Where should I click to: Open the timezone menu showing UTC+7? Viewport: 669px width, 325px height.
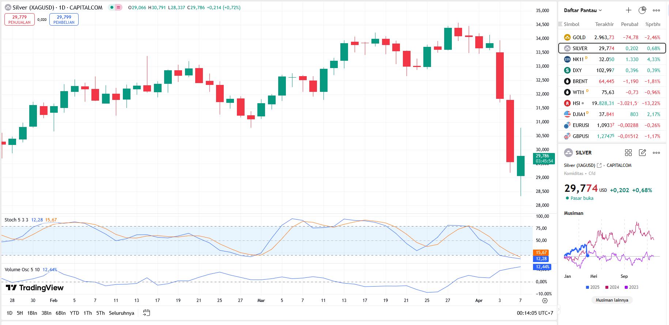click(535, 313)
